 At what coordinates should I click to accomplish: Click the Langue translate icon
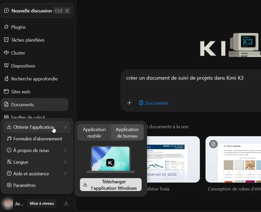(9, 162)
